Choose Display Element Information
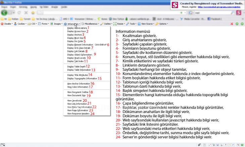Image resolution: width=245 pixels, height=147 pixels. point(80,44)
